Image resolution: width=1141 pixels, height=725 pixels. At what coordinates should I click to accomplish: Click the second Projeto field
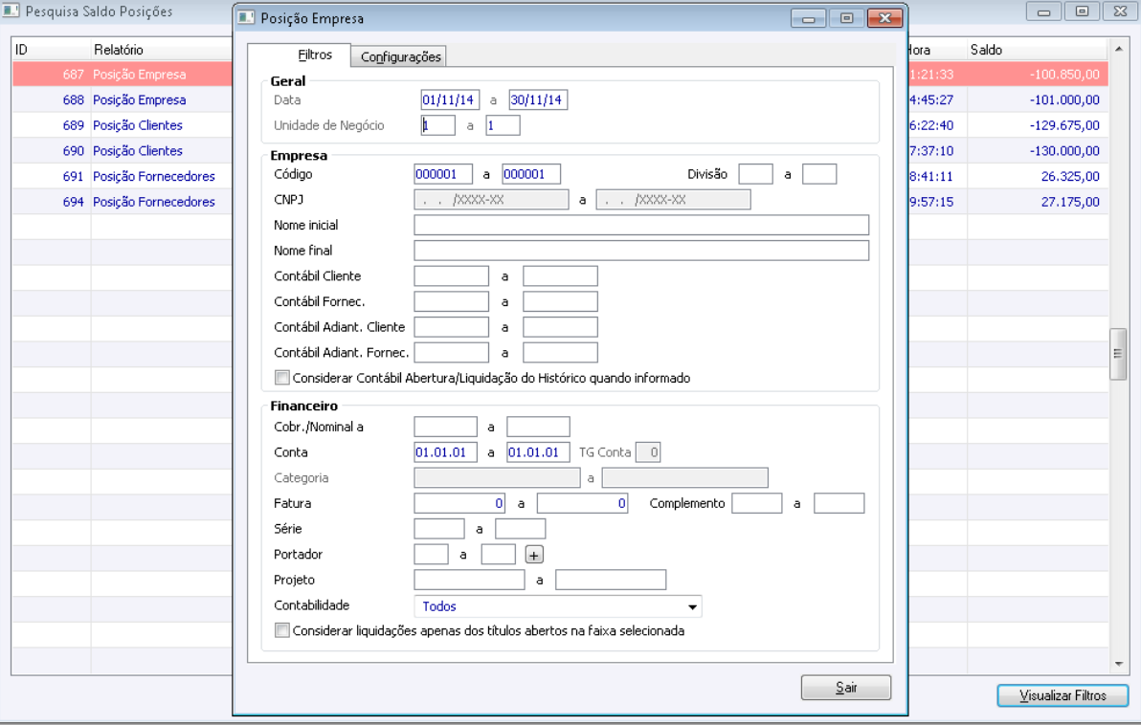611,580
